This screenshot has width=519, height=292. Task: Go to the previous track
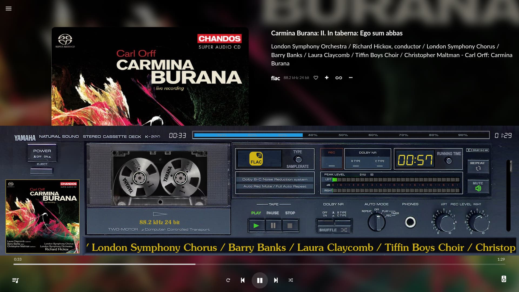tap(243, 280)
